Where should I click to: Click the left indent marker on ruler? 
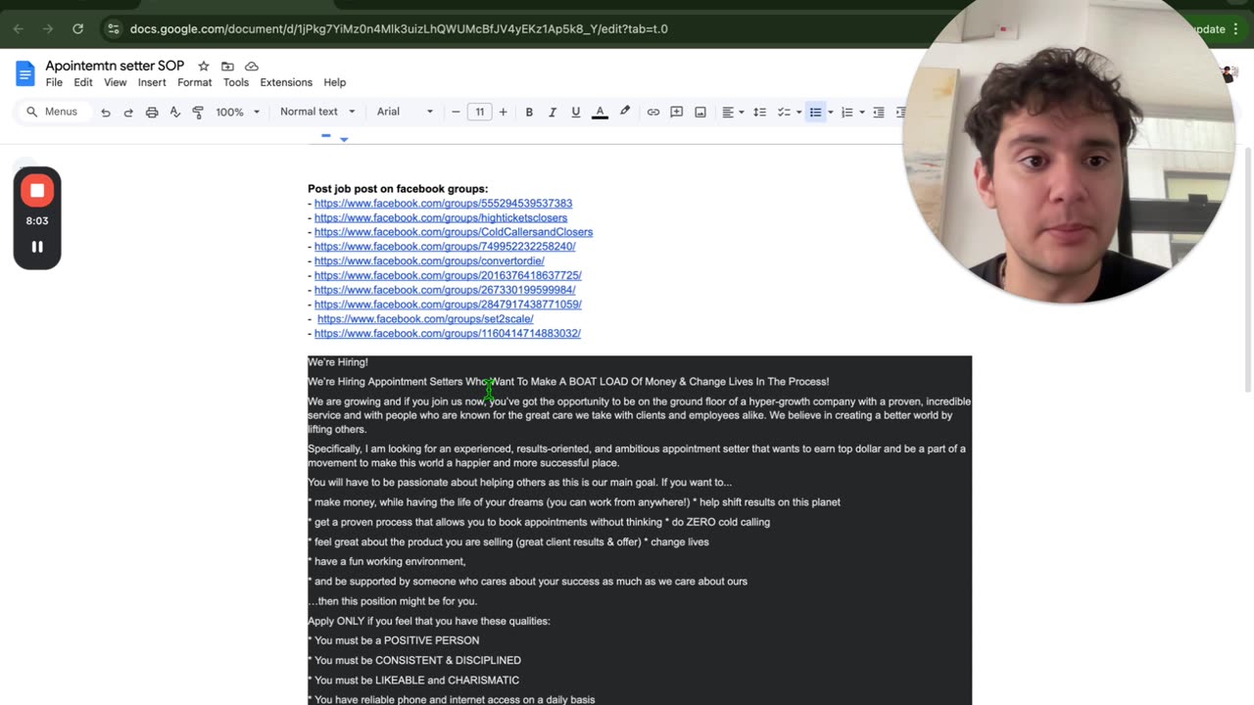[344, 139]
